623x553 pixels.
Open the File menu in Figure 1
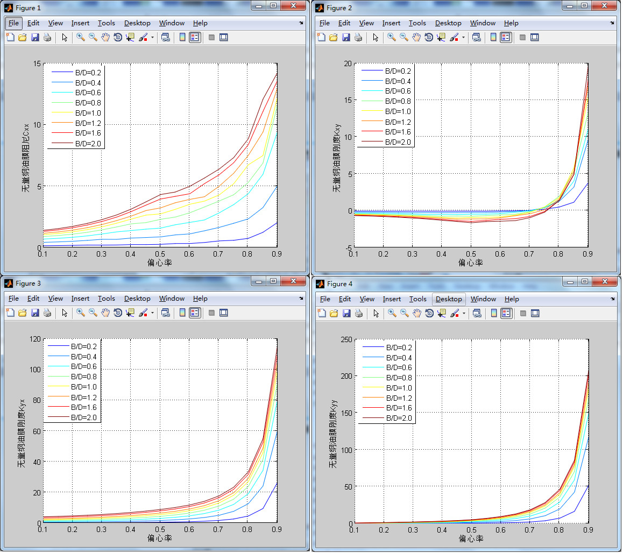click(x=13, y=23)
